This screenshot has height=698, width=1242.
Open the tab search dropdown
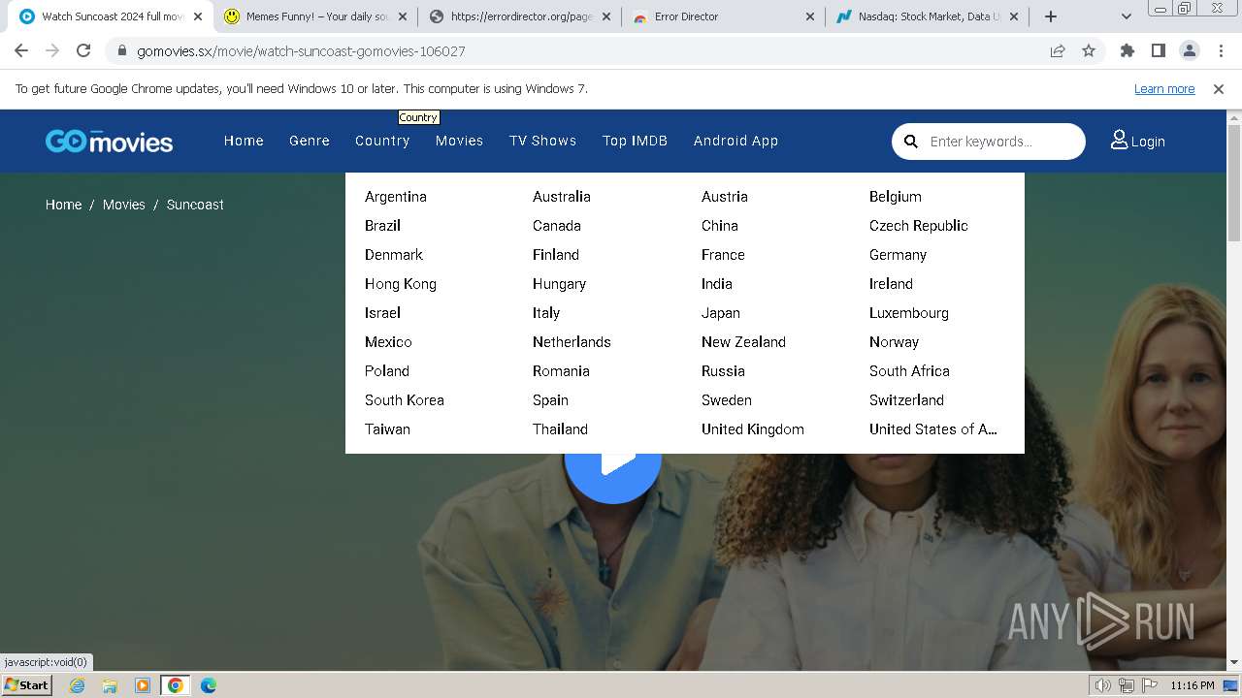tap(1126, 16)
